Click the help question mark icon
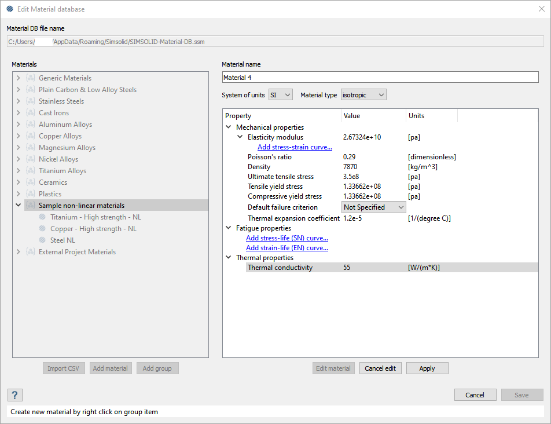This screenshot has width=551, height=424. coord(15,395)
